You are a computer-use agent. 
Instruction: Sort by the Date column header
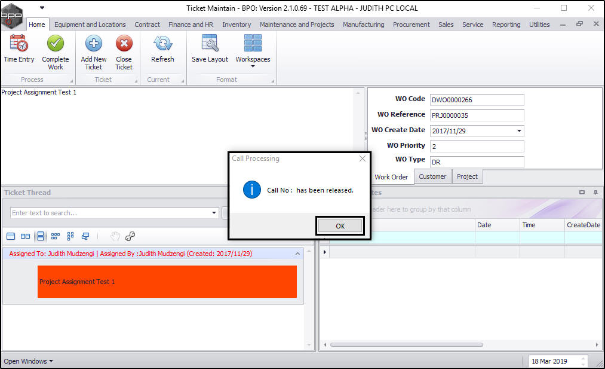point(497,225)
